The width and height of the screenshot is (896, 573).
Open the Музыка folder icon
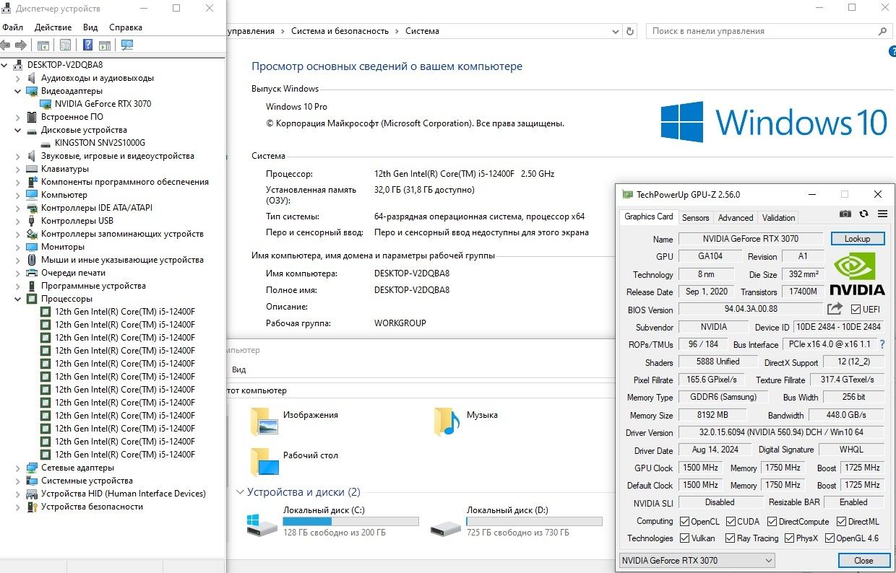[447, 421]
